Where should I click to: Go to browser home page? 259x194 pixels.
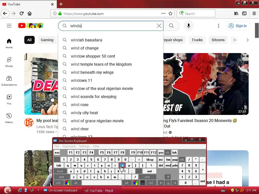click(30, 13)
